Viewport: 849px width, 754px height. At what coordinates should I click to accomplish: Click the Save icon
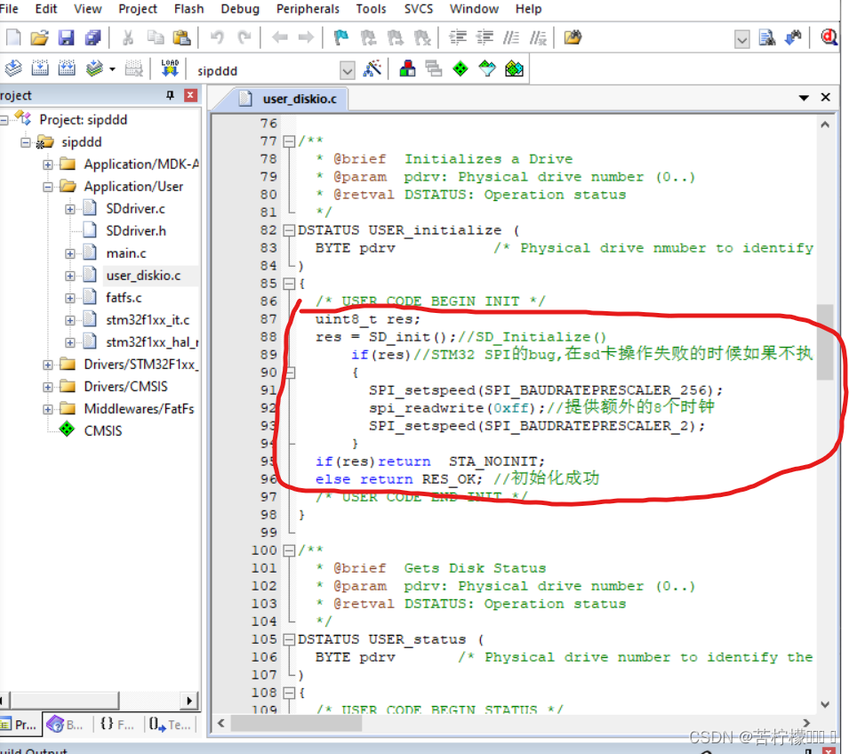66,37
